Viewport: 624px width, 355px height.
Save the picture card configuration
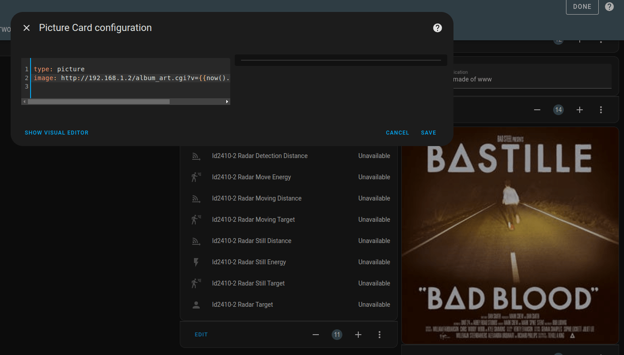(428, 133)
